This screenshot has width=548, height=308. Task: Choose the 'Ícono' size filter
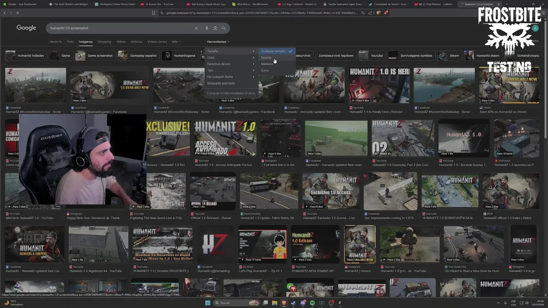[x=277, y=70]
